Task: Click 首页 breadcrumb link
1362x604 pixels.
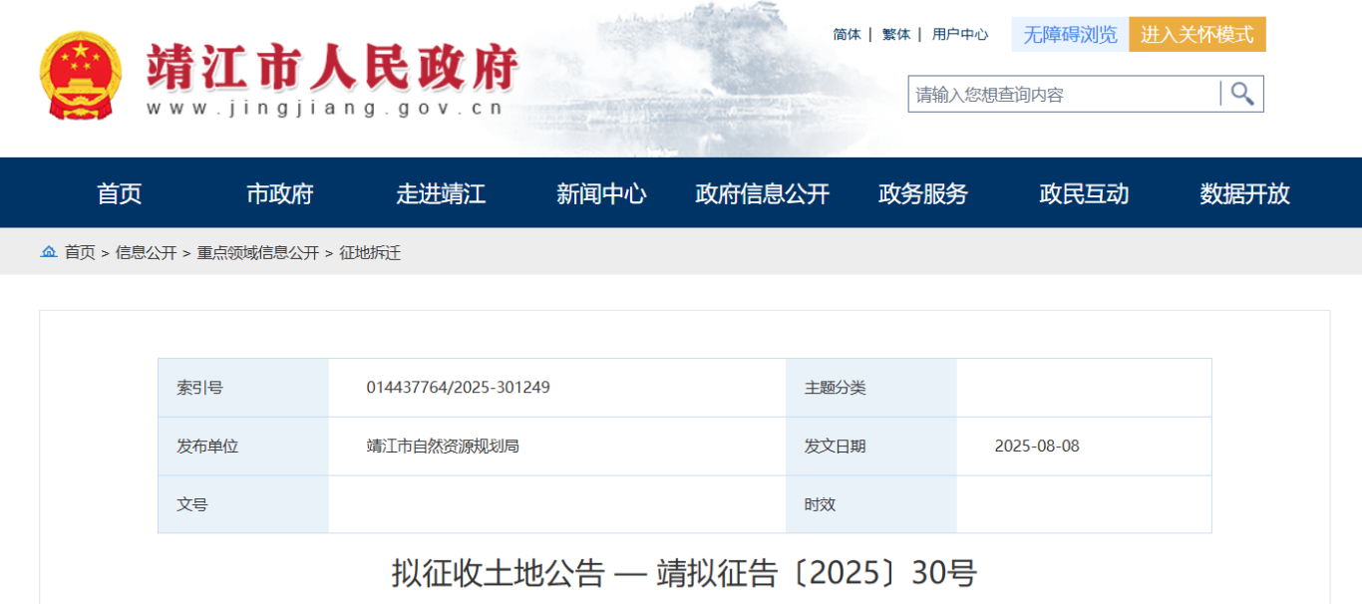Action: tap(80, 253)
